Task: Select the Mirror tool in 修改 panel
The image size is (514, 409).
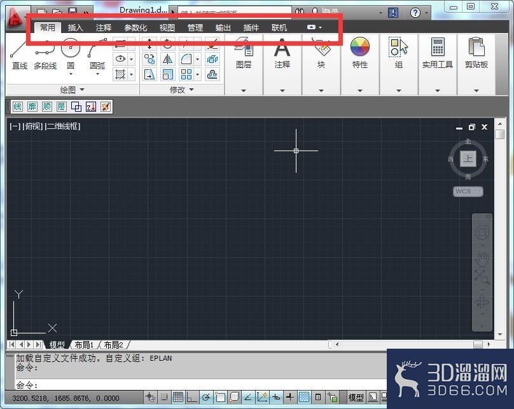Action: (167, 59)
